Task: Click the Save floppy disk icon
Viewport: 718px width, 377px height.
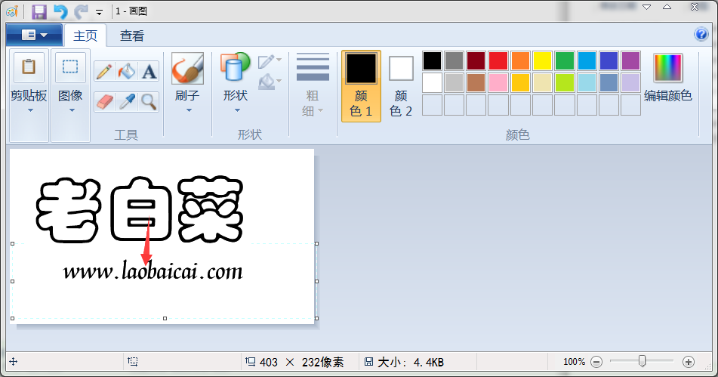Action: tap(39, 11)
